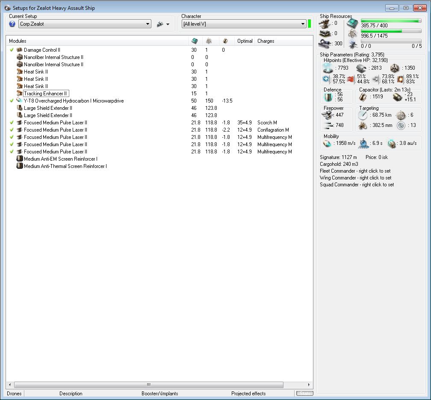Click the scan resolution icon showing 382.5 mm
This screenshot has width=431, height=400.
pos(363,126)
